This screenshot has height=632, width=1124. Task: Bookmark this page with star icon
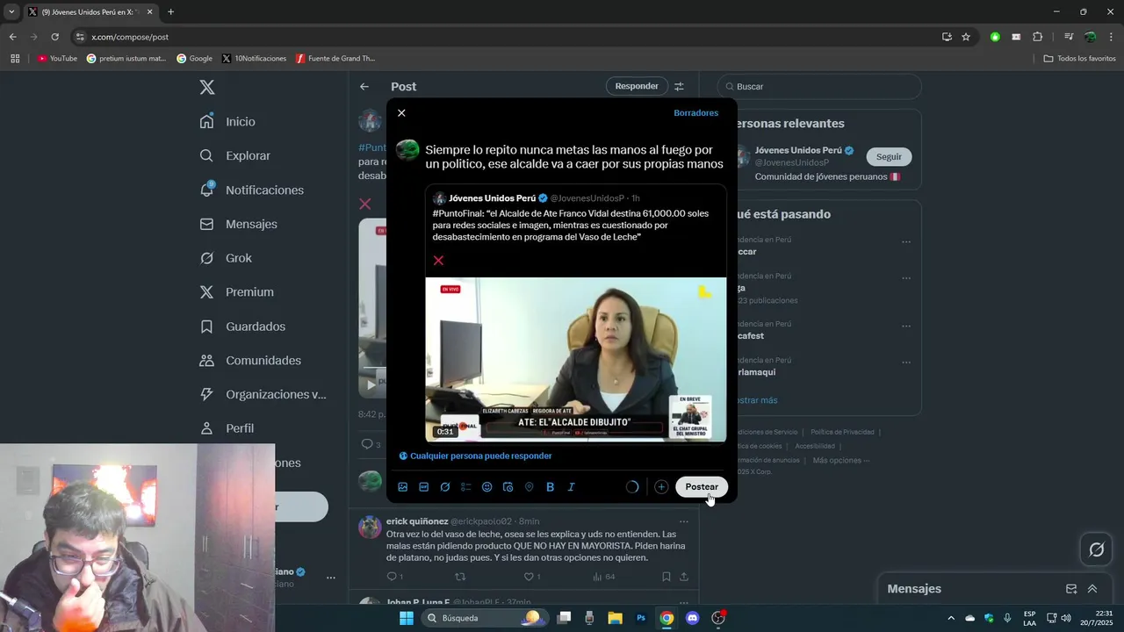[966, 37]
